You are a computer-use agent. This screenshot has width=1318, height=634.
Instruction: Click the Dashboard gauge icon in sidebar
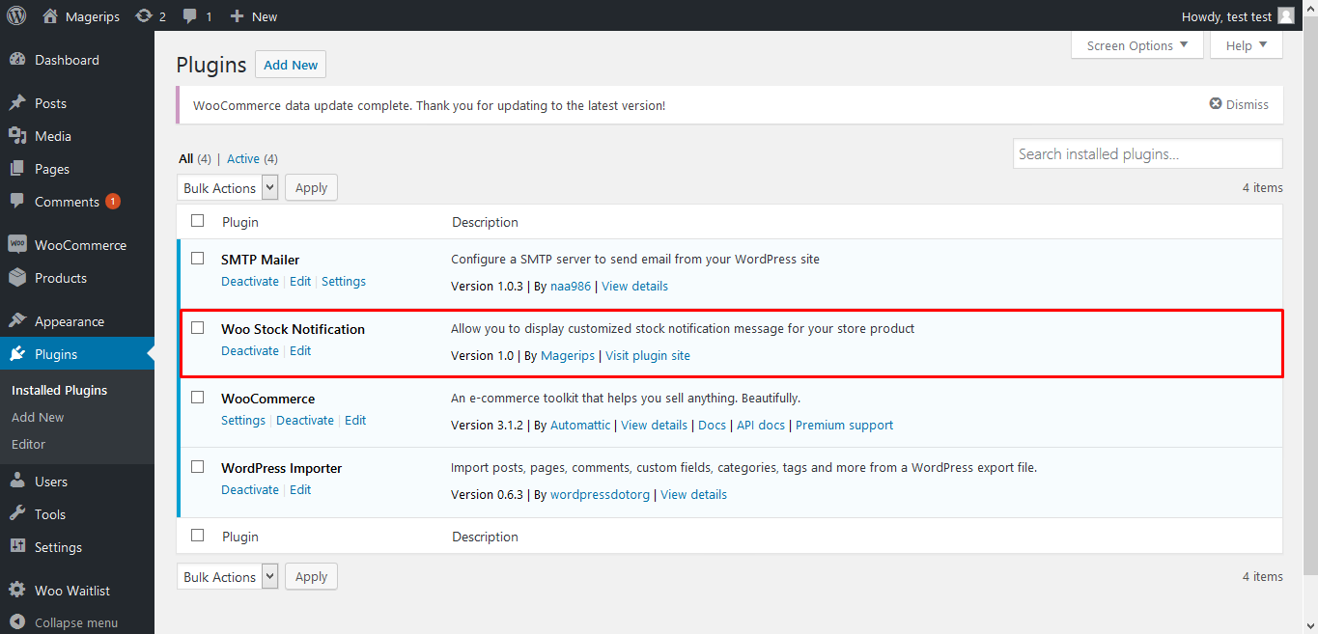pyautogui.click(x=17, y=60)
